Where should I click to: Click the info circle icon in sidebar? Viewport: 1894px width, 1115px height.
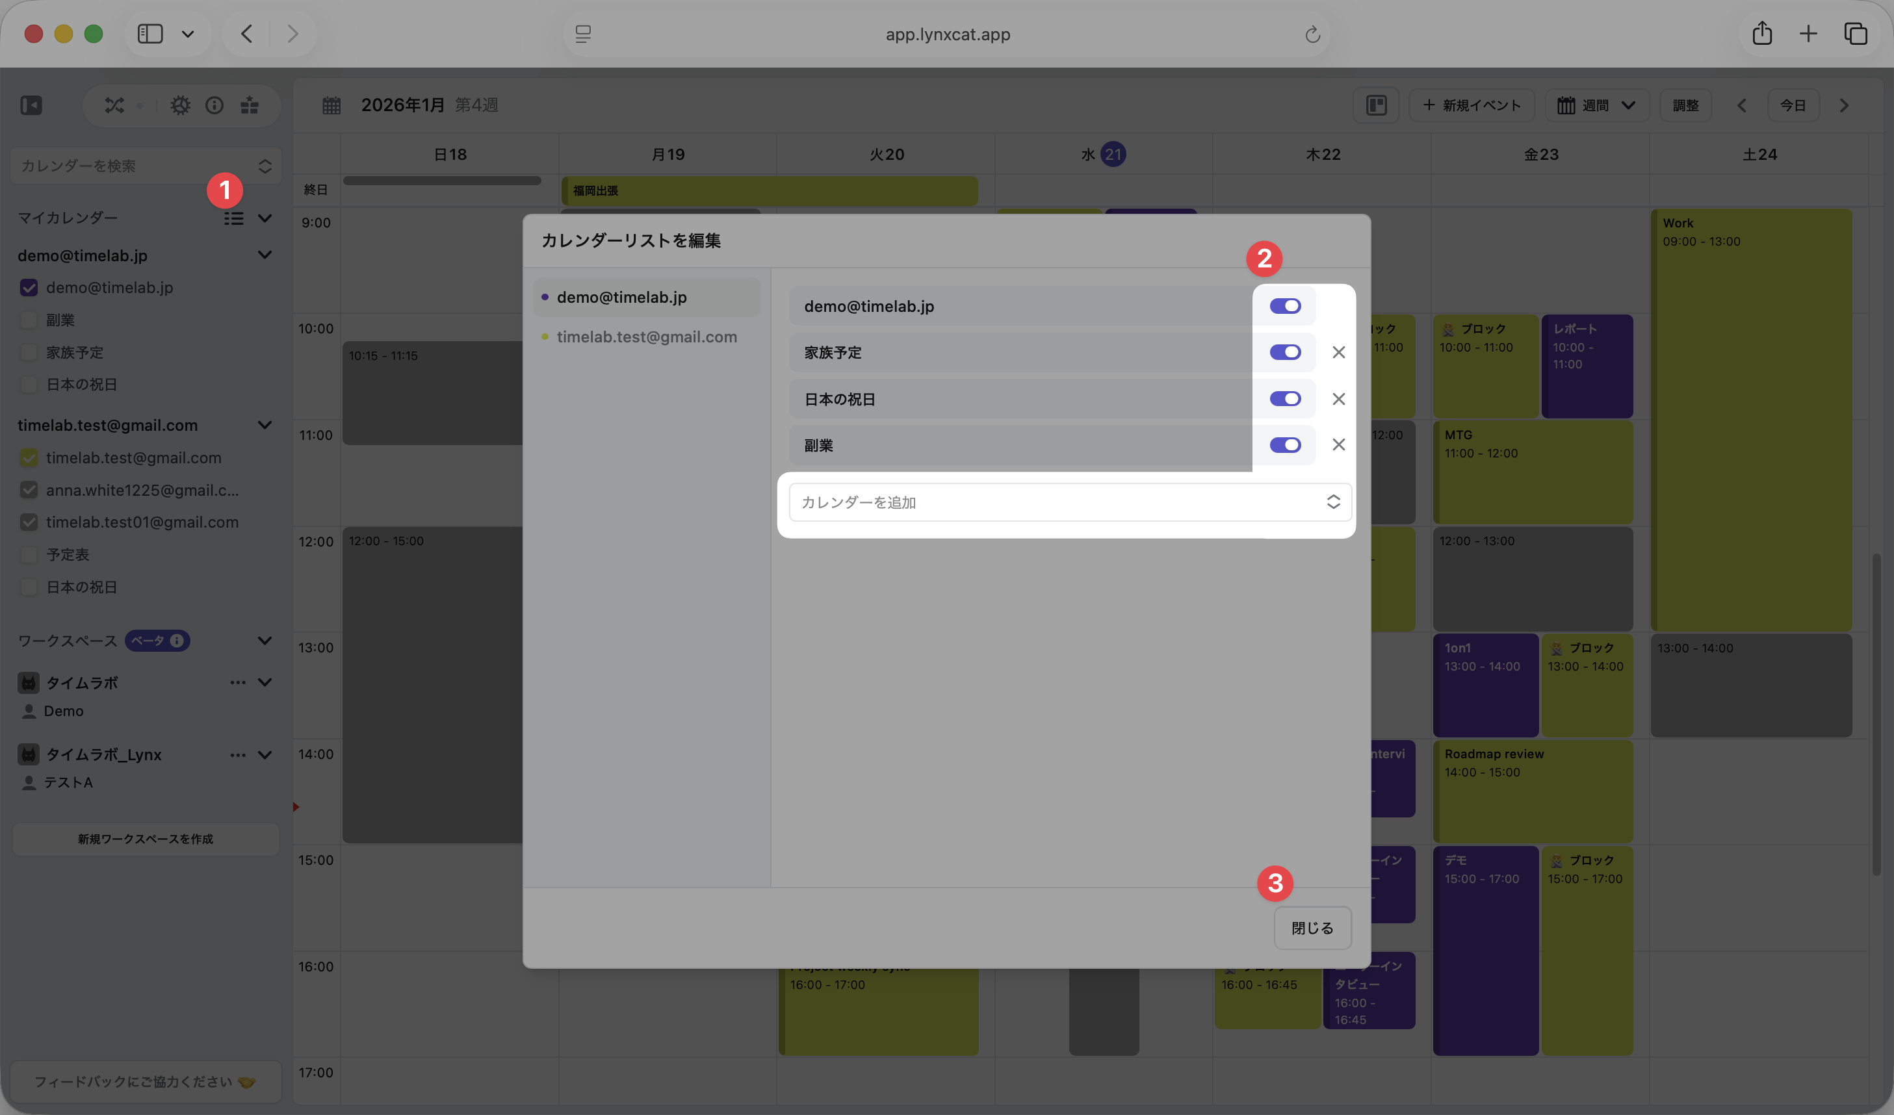pos(214,105)
